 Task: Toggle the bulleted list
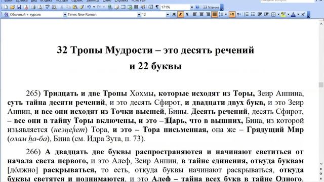[x=253, y=15]
